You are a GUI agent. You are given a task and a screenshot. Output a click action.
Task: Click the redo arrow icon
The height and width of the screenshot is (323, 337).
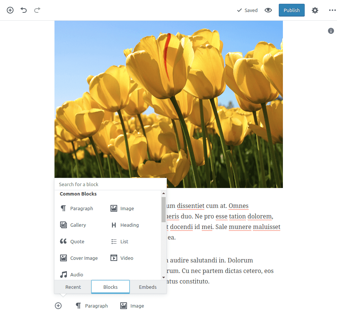[37, 10]
